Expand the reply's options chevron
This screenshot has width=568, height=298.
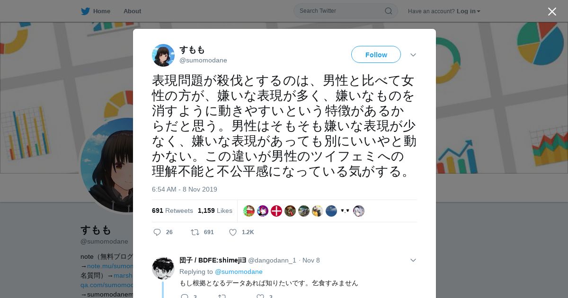click(413, 260)
